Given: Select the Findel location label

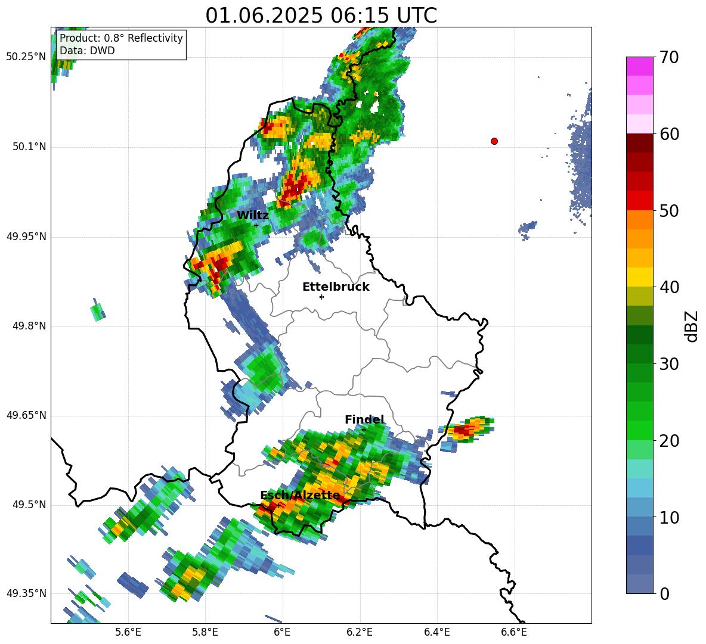Looking at the screenshot, I should tap(365, 419).
